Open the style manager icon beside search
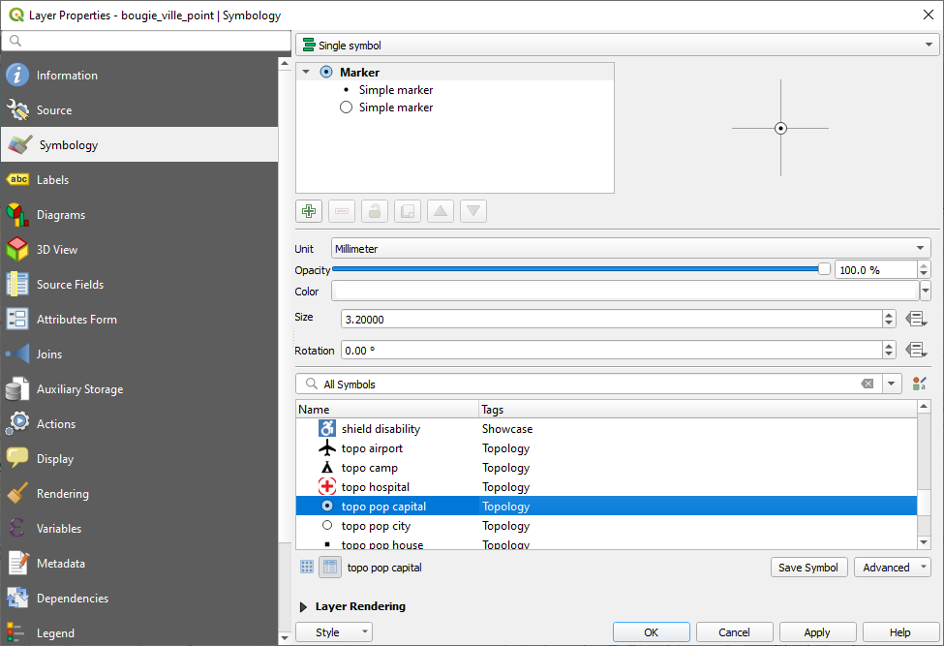Screen dimensions: 944x646 click(x=919, y=385)
